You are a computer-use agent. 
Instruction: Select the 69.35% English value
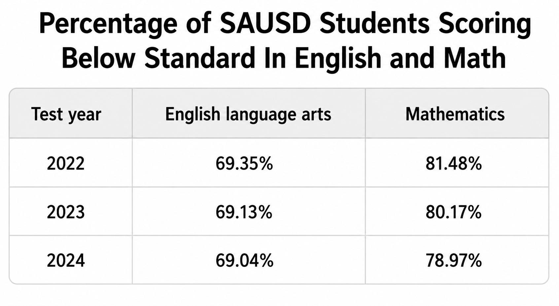(244, 163)
